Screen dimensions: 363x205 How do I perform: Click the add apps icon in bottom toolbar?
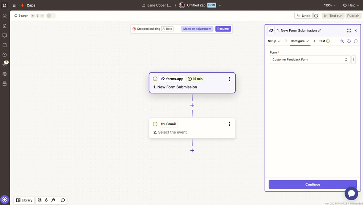(x=40, y=200)
